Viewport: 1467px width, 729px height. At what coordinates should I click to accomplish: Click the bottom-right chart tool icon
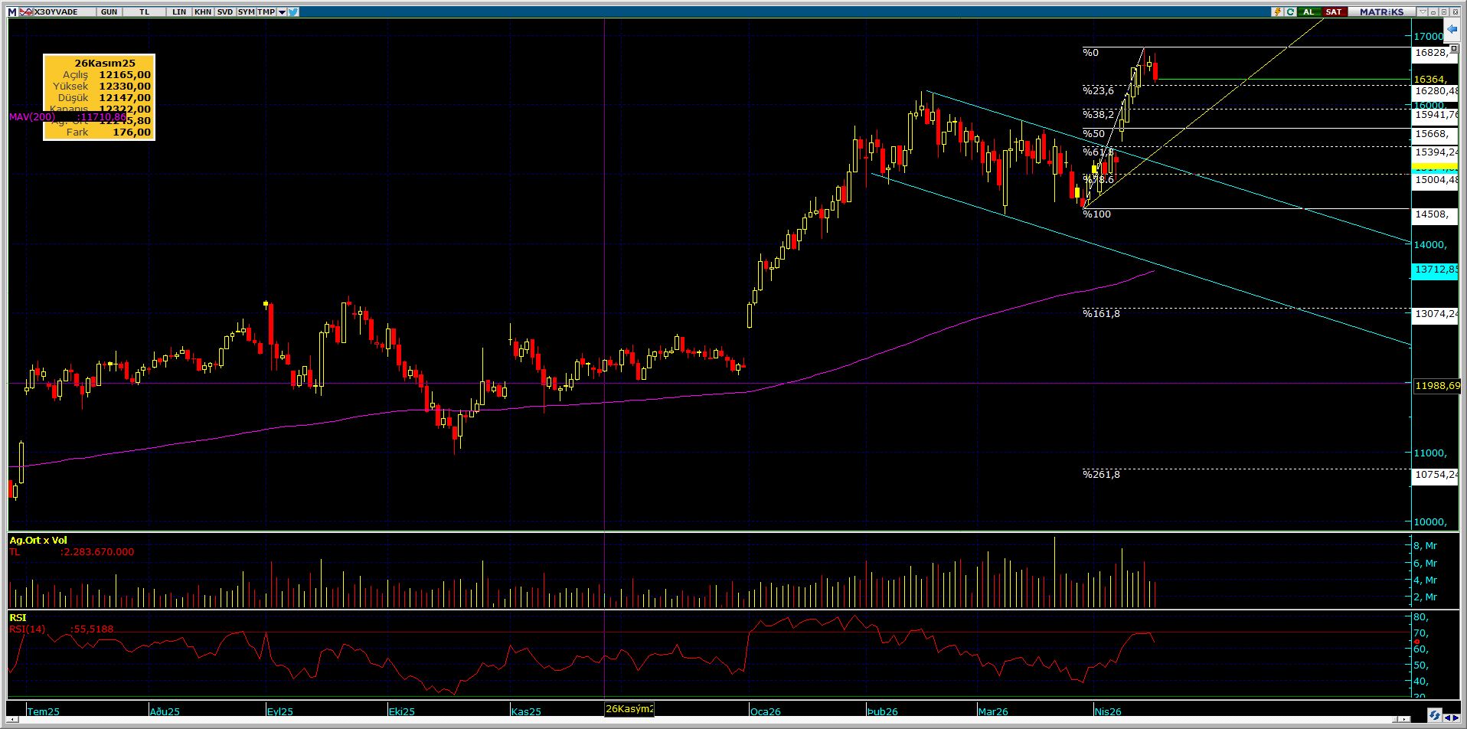(x=1434, y=715)
